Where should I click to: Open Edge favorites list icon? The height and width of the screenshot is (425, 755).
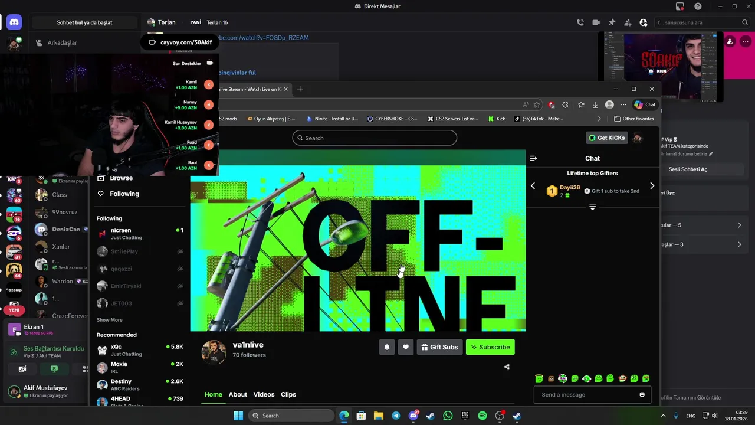click(581, 104)
